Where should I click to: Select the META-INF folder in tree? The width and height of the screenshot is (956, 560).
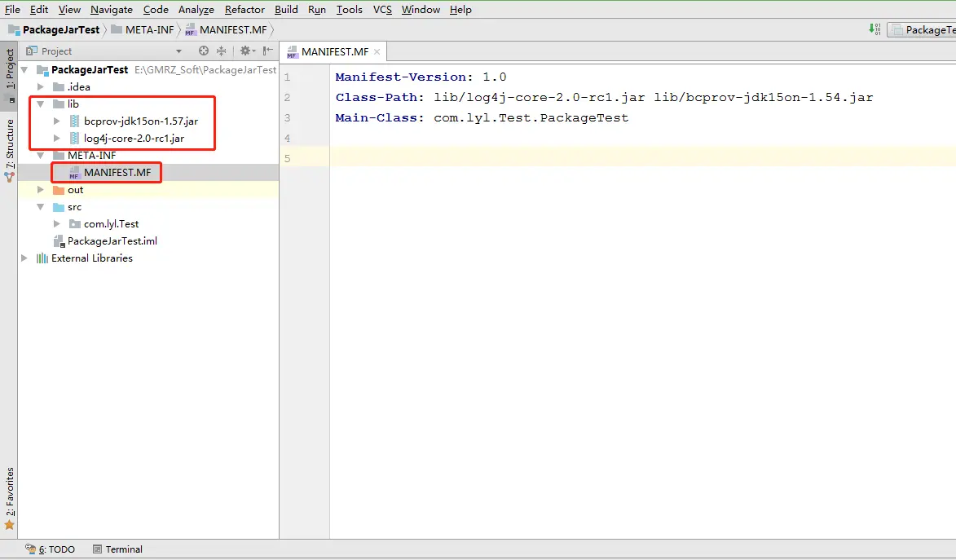coord(91,155)
